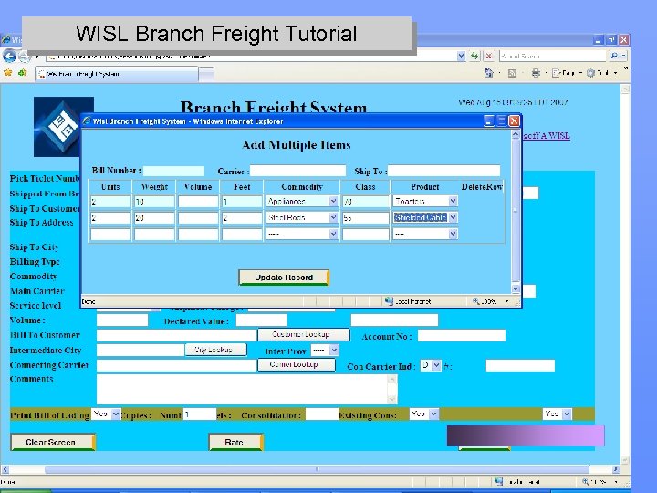The height and width of the screenshot is (493, 657).
Task: Select the Units field in the first row
Action: click(x=110, y=202)
